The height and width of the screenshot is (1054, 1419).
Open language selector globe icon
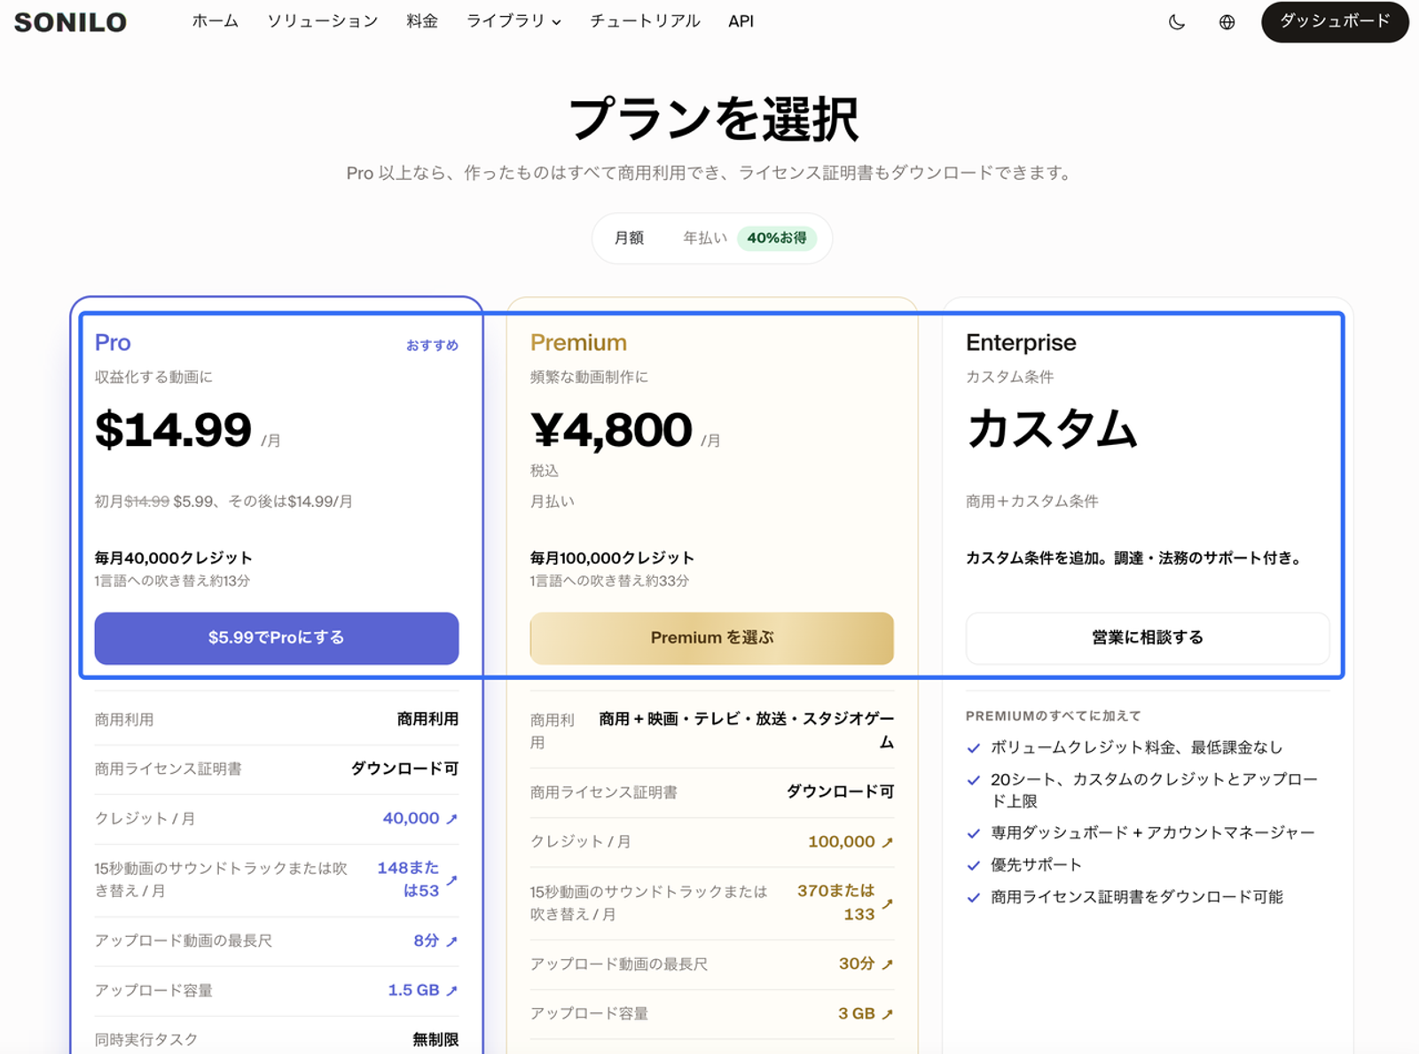point(1227,22)
